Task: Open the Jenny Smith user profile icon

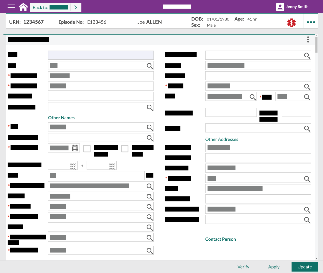Action: [280, 7]
